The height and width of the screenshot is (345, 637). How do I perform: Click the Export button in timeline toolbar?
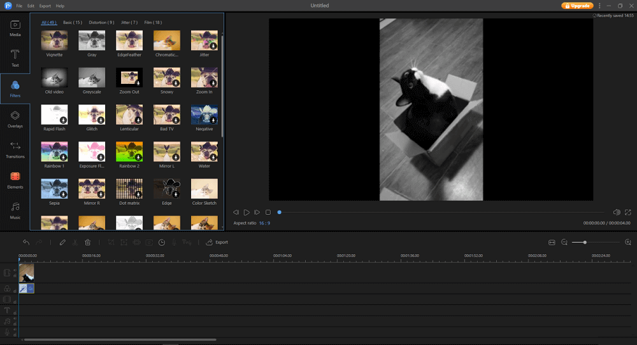coord(217,242)
